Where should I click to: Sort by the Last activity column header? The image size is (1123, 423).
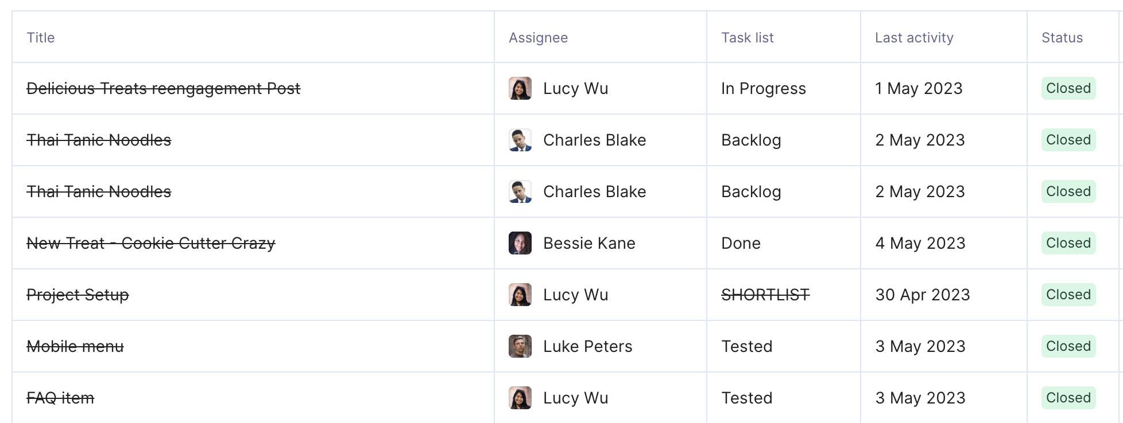[914, 38]
